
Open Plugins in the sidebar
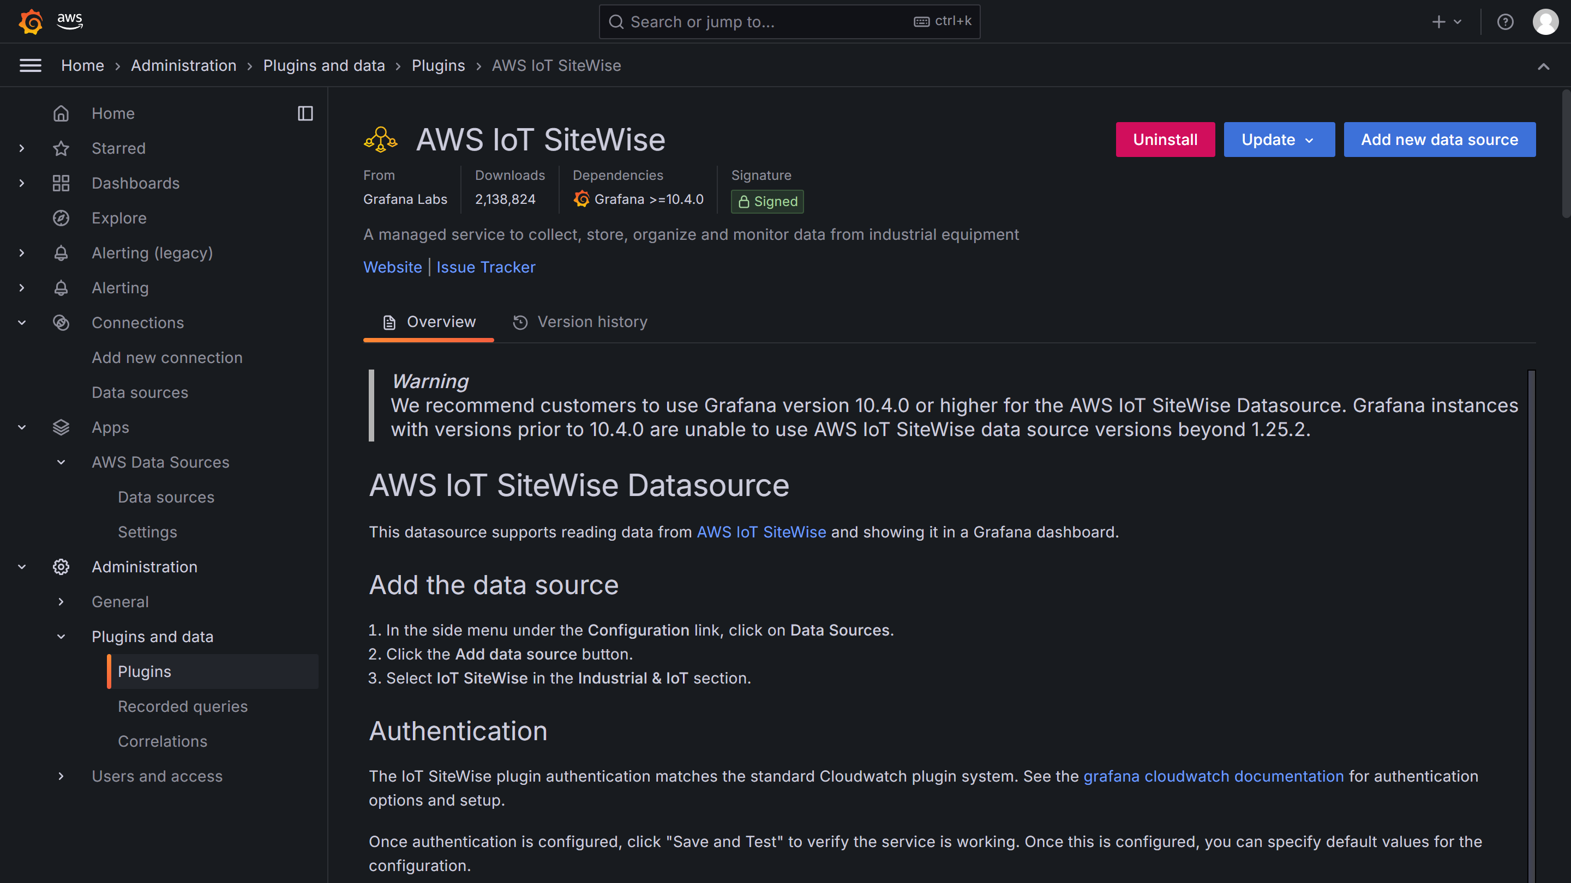pyautogui.click(x=213, y=672)
